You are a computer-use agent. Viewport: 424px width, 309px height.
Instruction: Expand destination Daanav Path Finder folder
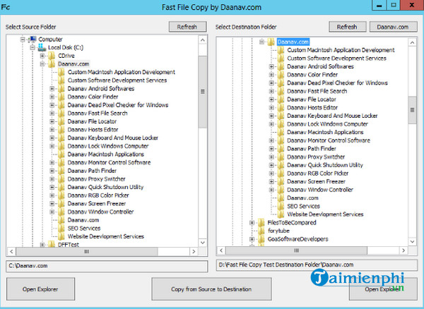(x=271, y=149)
